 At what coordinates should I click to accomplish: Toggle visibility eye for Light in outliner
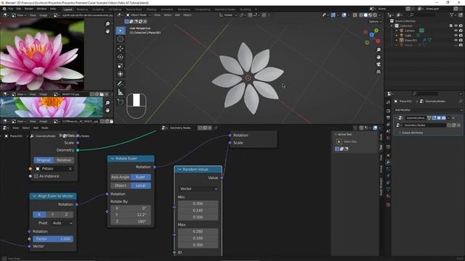(x=456, y=36)
